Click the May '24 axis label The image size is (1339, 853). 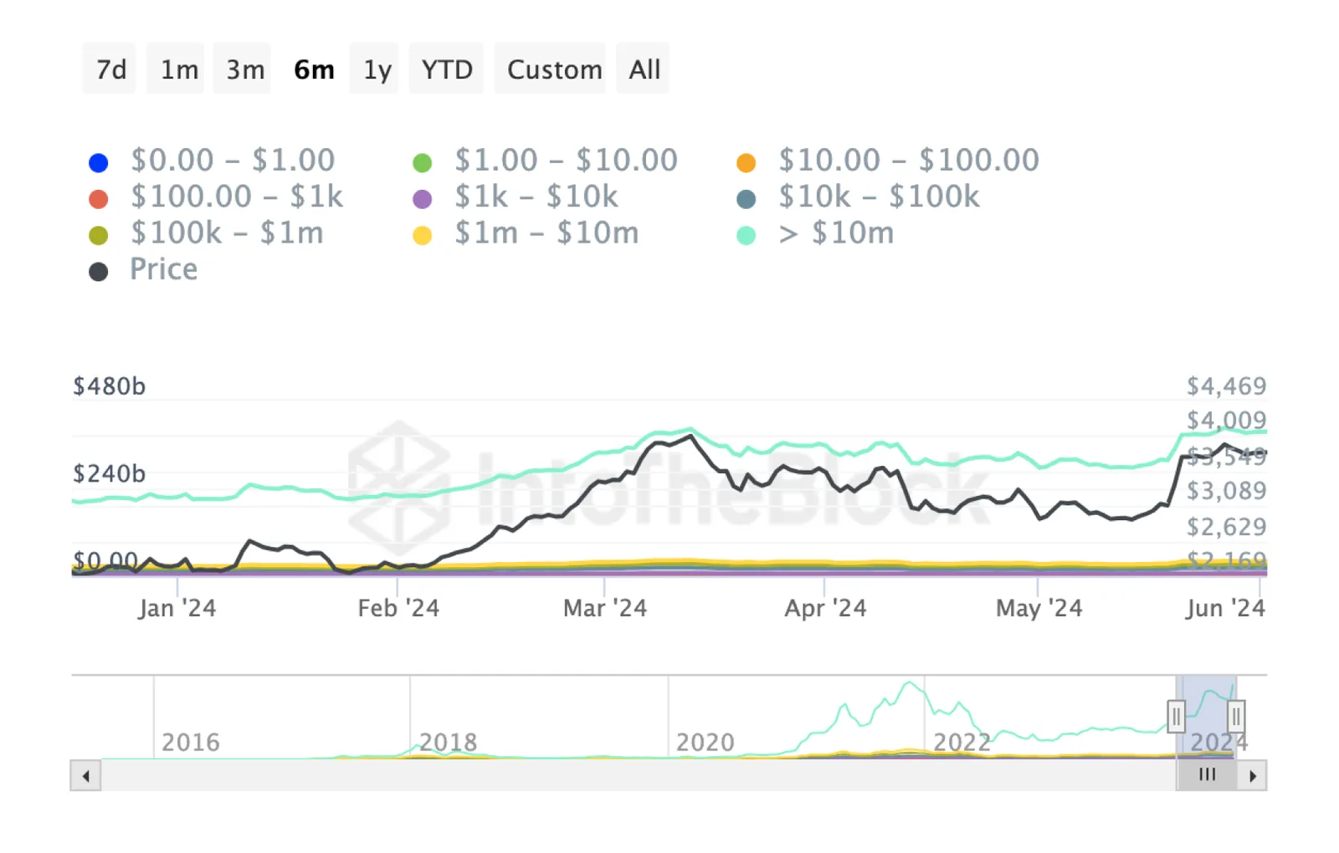coord(1039,608)
